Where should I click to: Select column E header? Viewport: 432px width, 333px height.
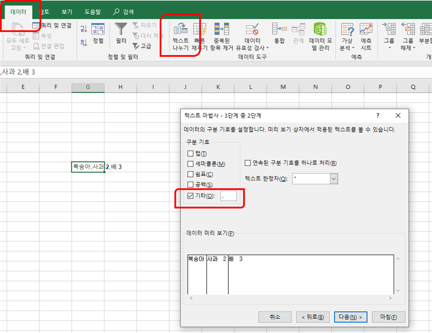tap(23, 87)
